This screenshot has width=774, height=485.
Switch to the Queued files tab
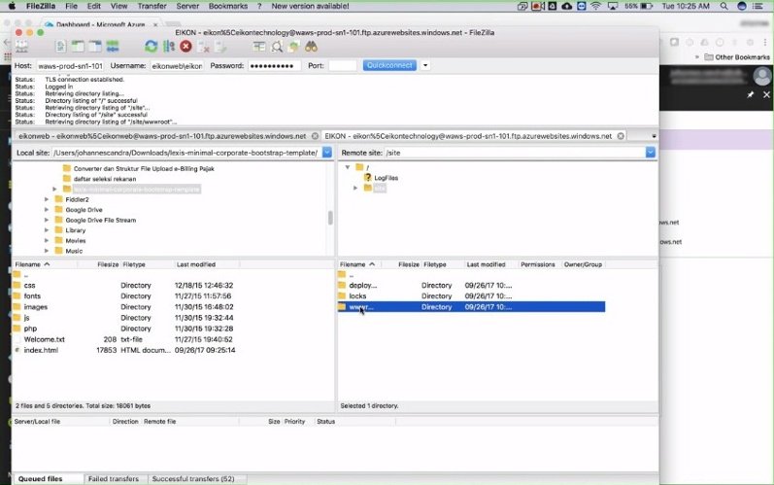pos(41,478)
